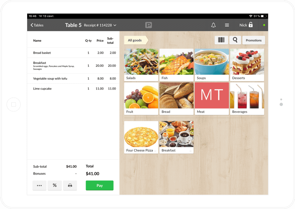Switch to the All goods tab

135,40
